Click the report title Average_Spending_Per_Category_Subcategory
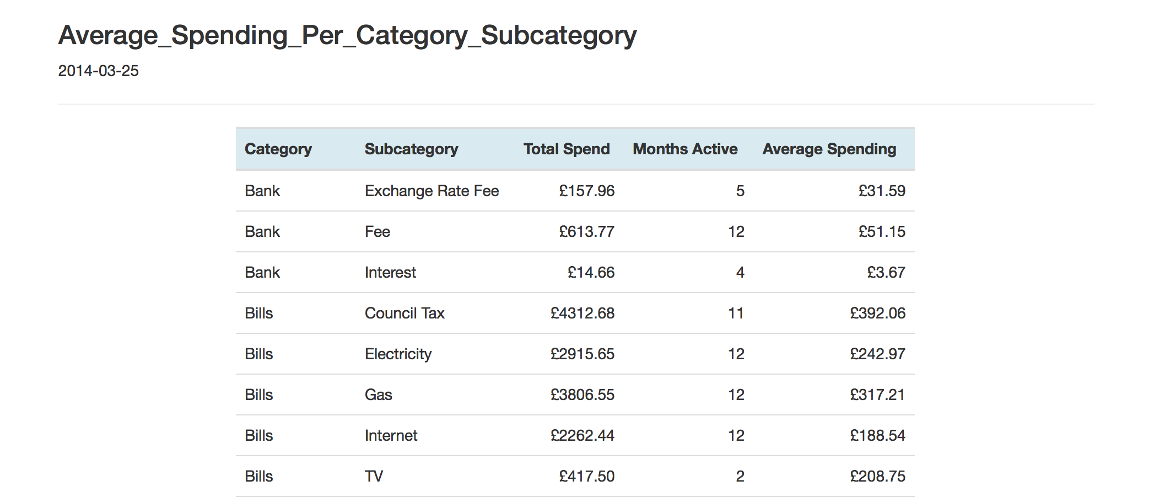 pyautogui.click(x=347, y=35)
